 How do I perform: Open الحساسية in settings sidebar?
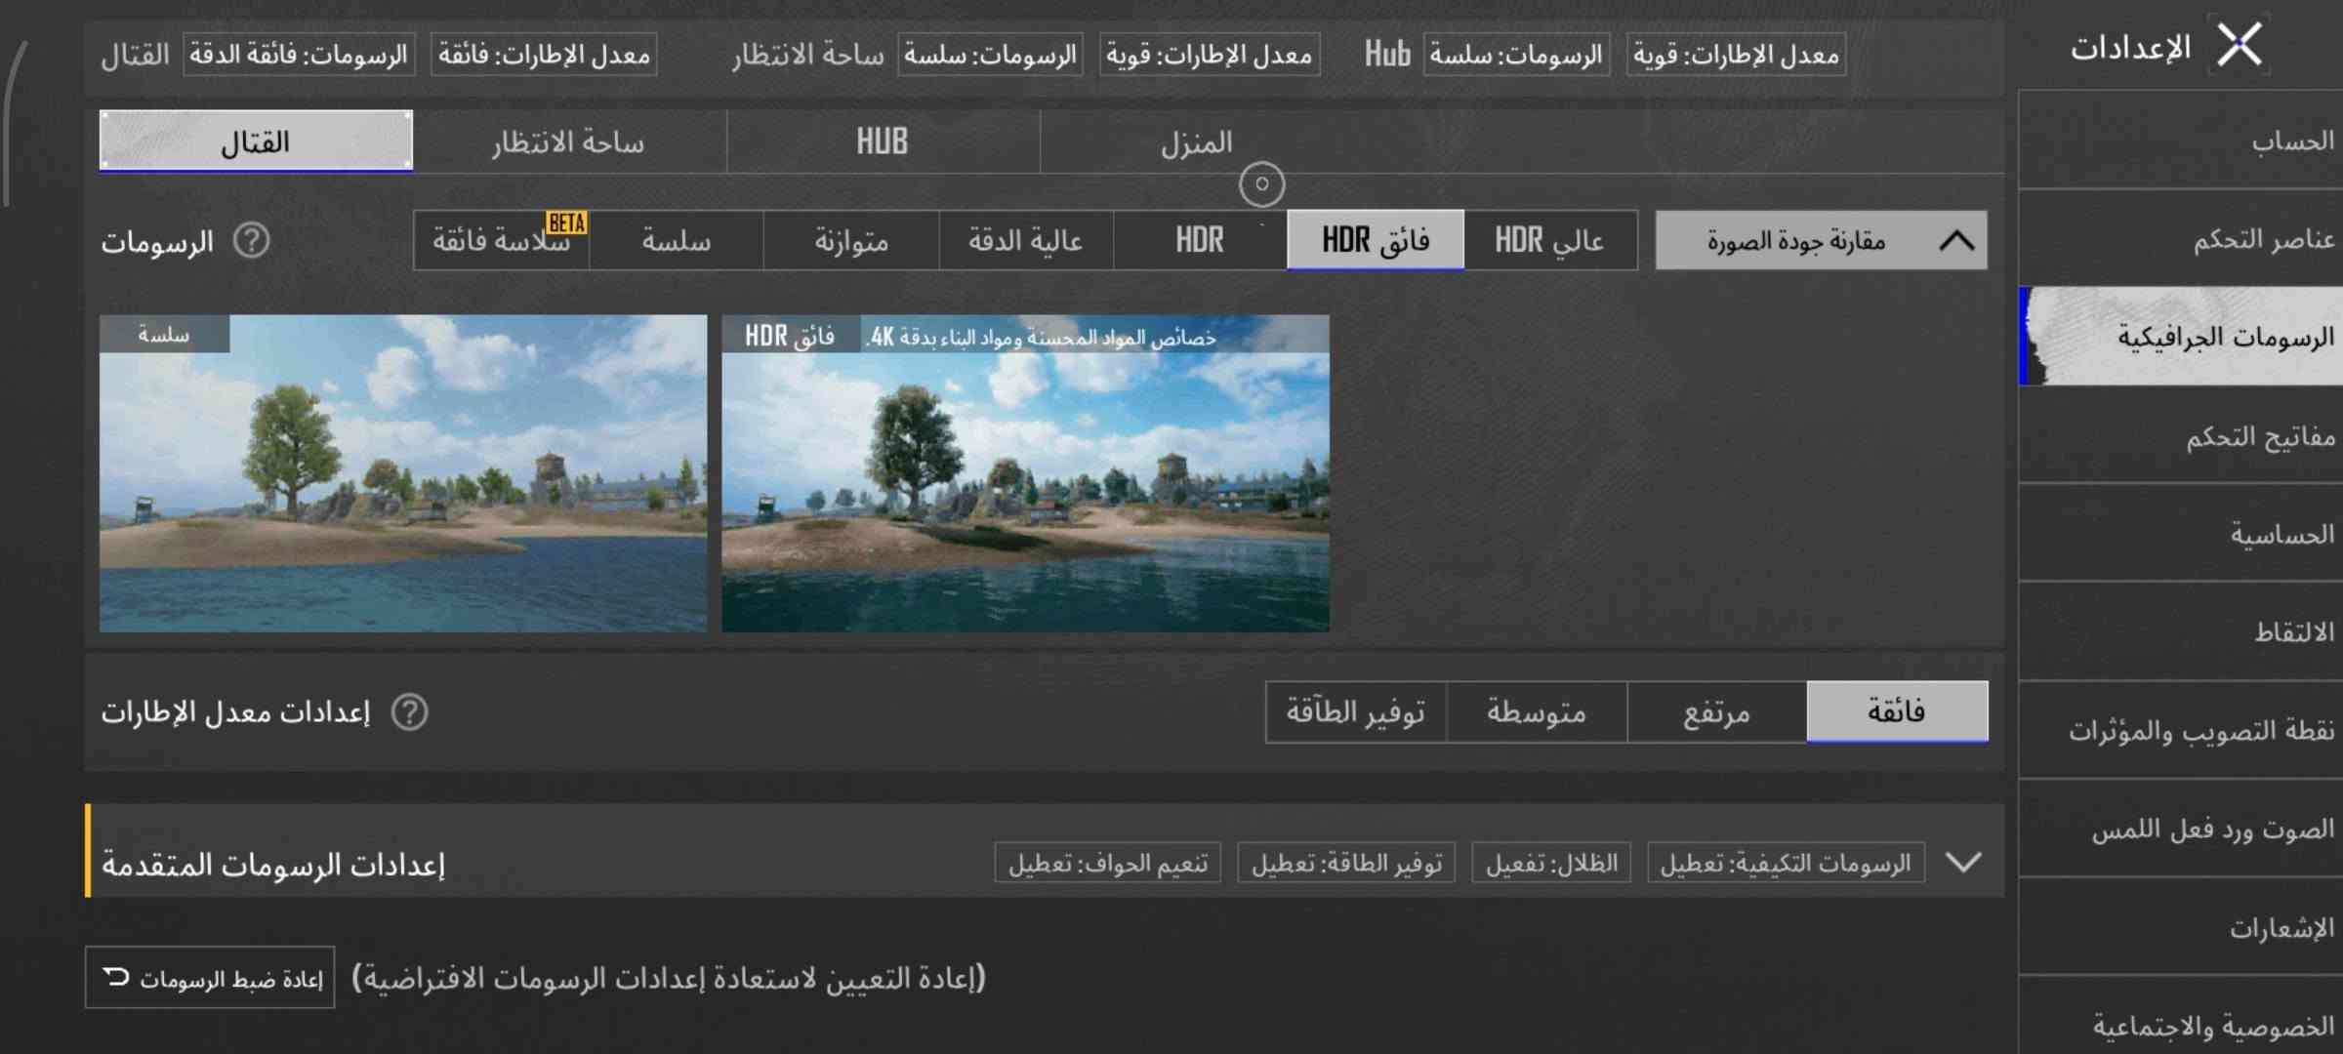(x=2181, y=534)
